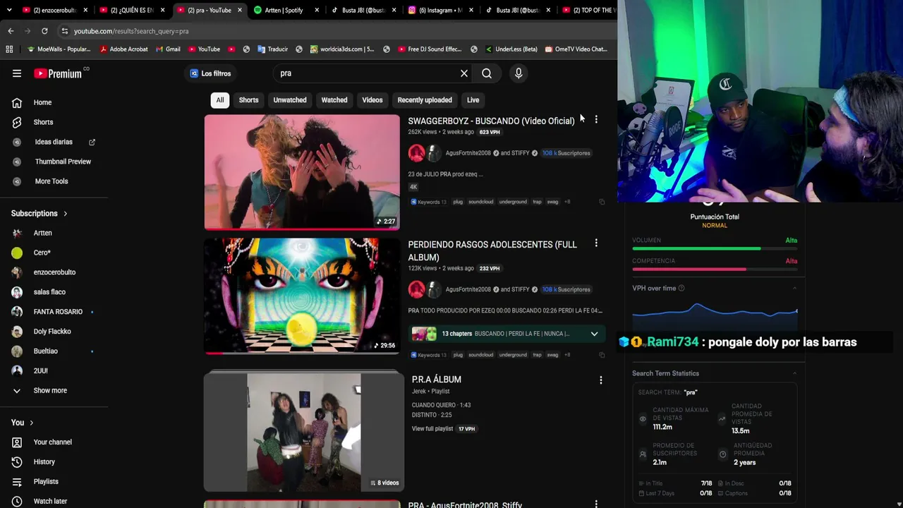Open the Gmail bookmark
The width and height of the screenshot is (903, 508).
pyautogui.click(x=168, y=49)
